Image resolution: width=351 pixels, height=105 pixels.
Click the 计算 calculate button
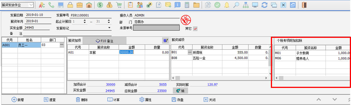[113, 100]
